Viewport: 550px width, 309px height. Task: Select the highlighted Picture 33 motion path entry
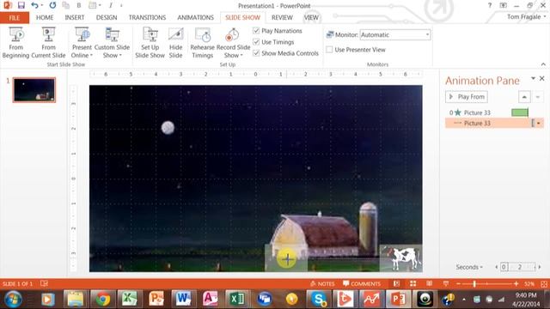[495, 123]
